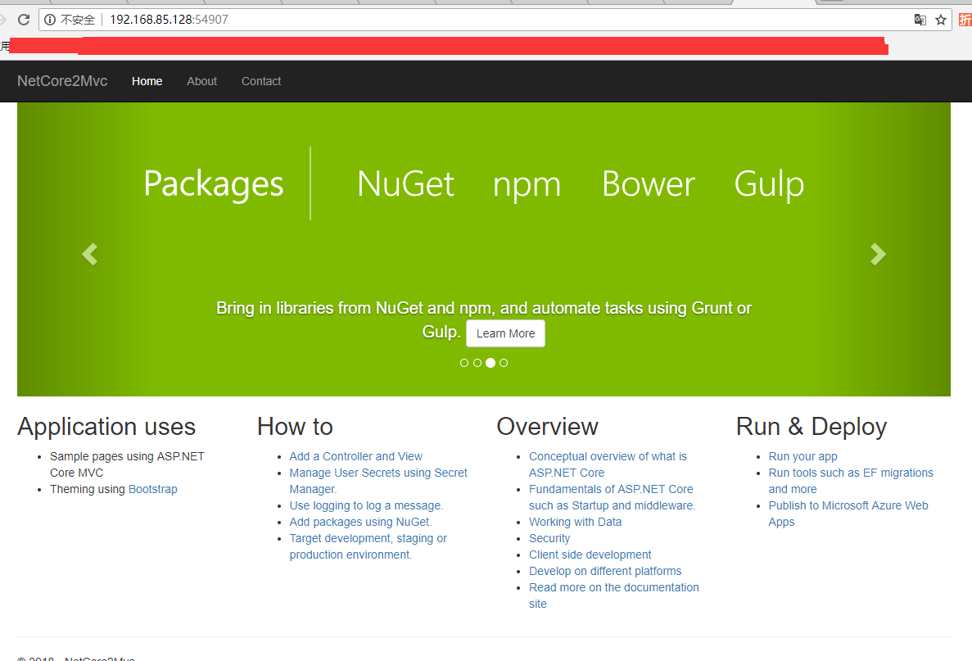Click the 'Bower' word in banner

tap(649, 184)
